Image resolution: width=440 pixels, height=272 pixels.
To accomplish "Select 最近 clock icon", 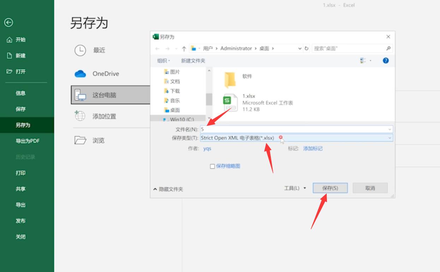I will point(80,50).
